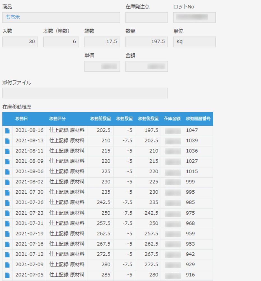The image size is (261, 281).
Task: Open the document icon for 2021-07-26 record
Action: point(8,203)
